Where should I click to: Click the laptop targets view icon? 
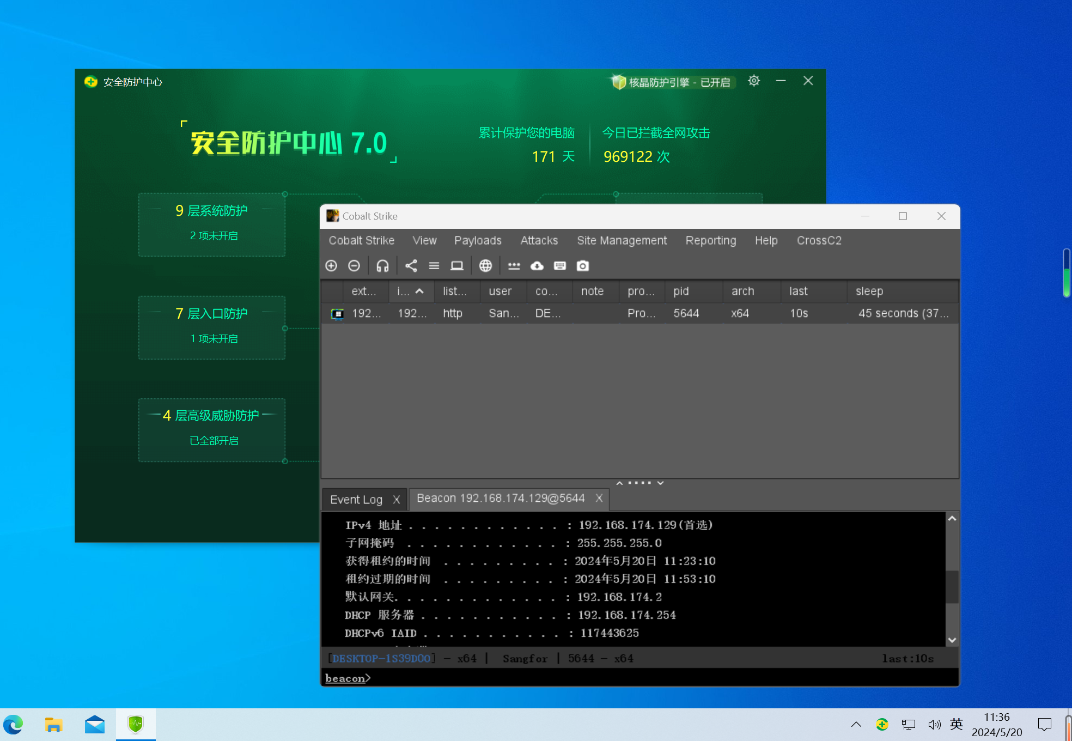click(457, 266)
